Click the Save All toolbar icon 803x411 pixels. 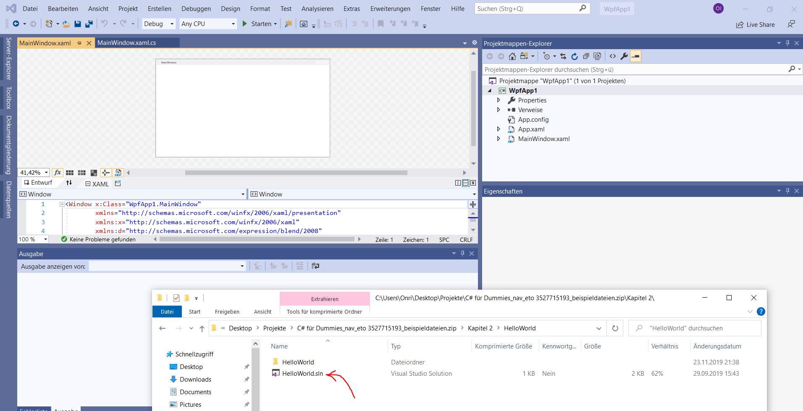click(89, 24)
